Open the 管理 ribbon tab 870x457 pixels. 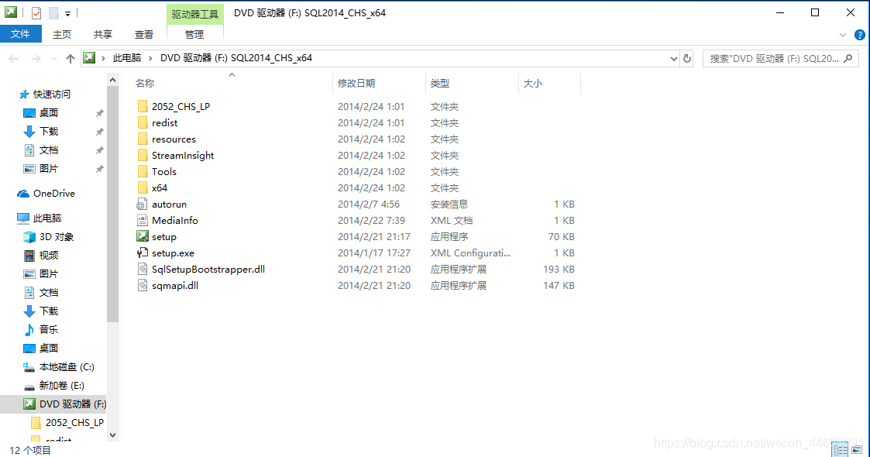click(x=194, y=34)
